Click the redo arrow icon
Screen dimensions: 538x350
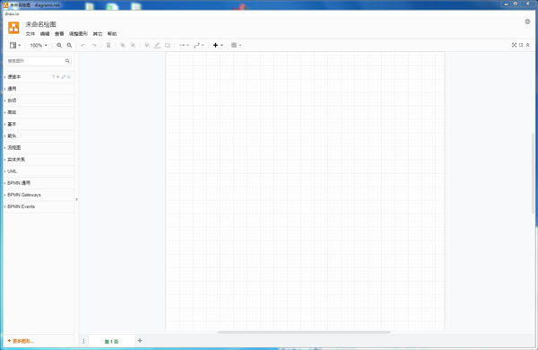pyautogui.click(x=94, y=45)
